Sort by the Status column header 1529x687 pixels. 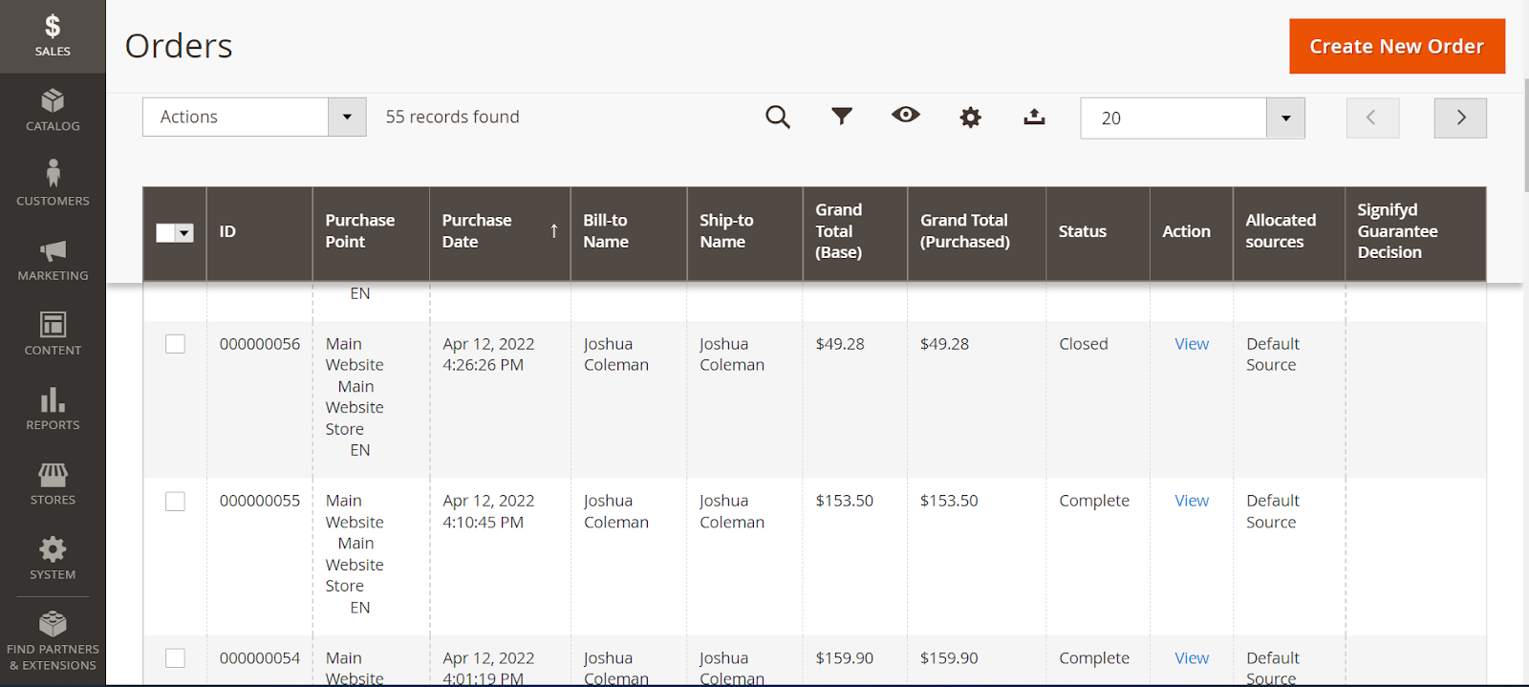[x=1098, y=232]
